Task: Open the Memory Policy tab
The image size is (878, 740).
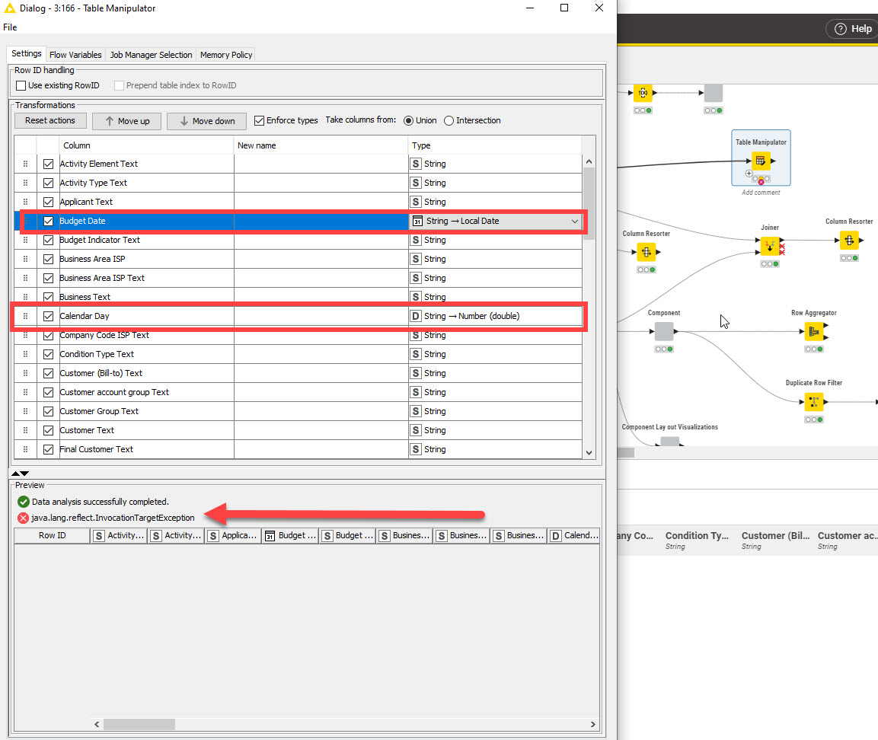Action: 225,55
